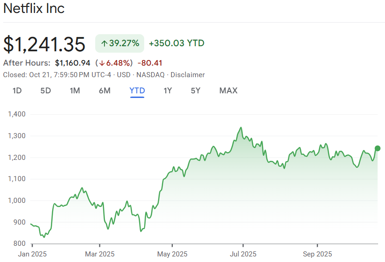Click the 1,400 y-axis label
Screen dimensions: 385x262
coord(17,114)
